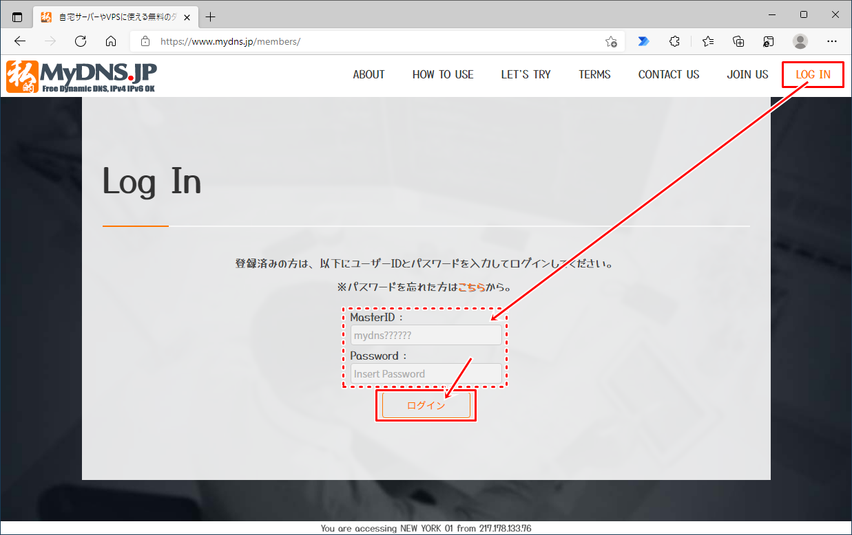Switch to the MyDNS browser tab

pos(110,16)
